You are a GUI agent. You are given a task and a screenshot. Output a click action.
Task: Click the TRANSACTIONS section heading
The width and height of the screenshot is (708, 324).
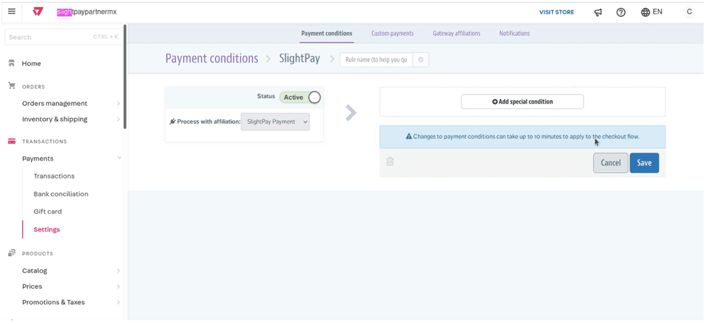(44, 141)
